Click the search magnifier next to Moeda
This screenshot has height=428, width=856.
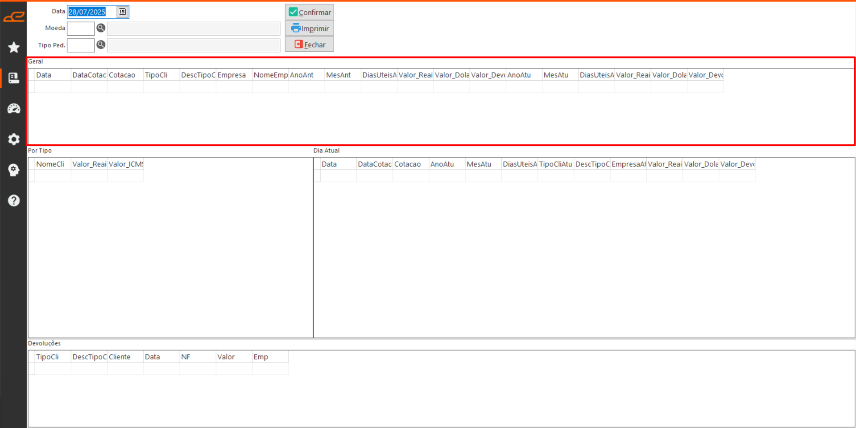point(101,28)
